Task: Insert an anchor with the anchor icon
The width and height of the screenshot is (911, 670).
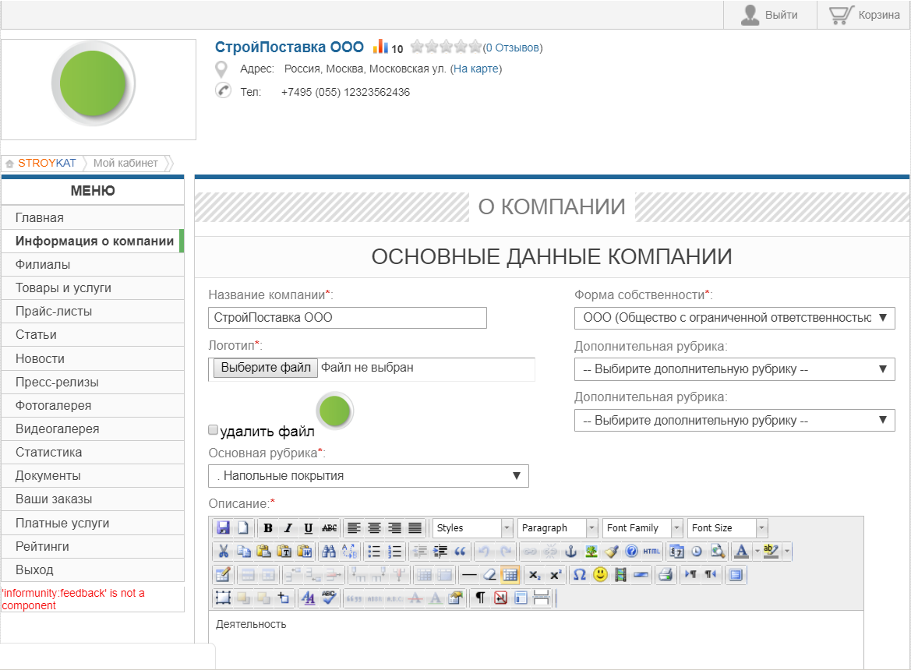Action: click(x=570, y=552)
